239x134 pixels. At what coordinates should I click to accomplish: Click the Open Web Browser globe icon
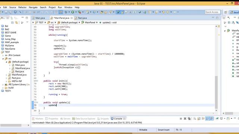pyautogui.click(x=140, y=12)
